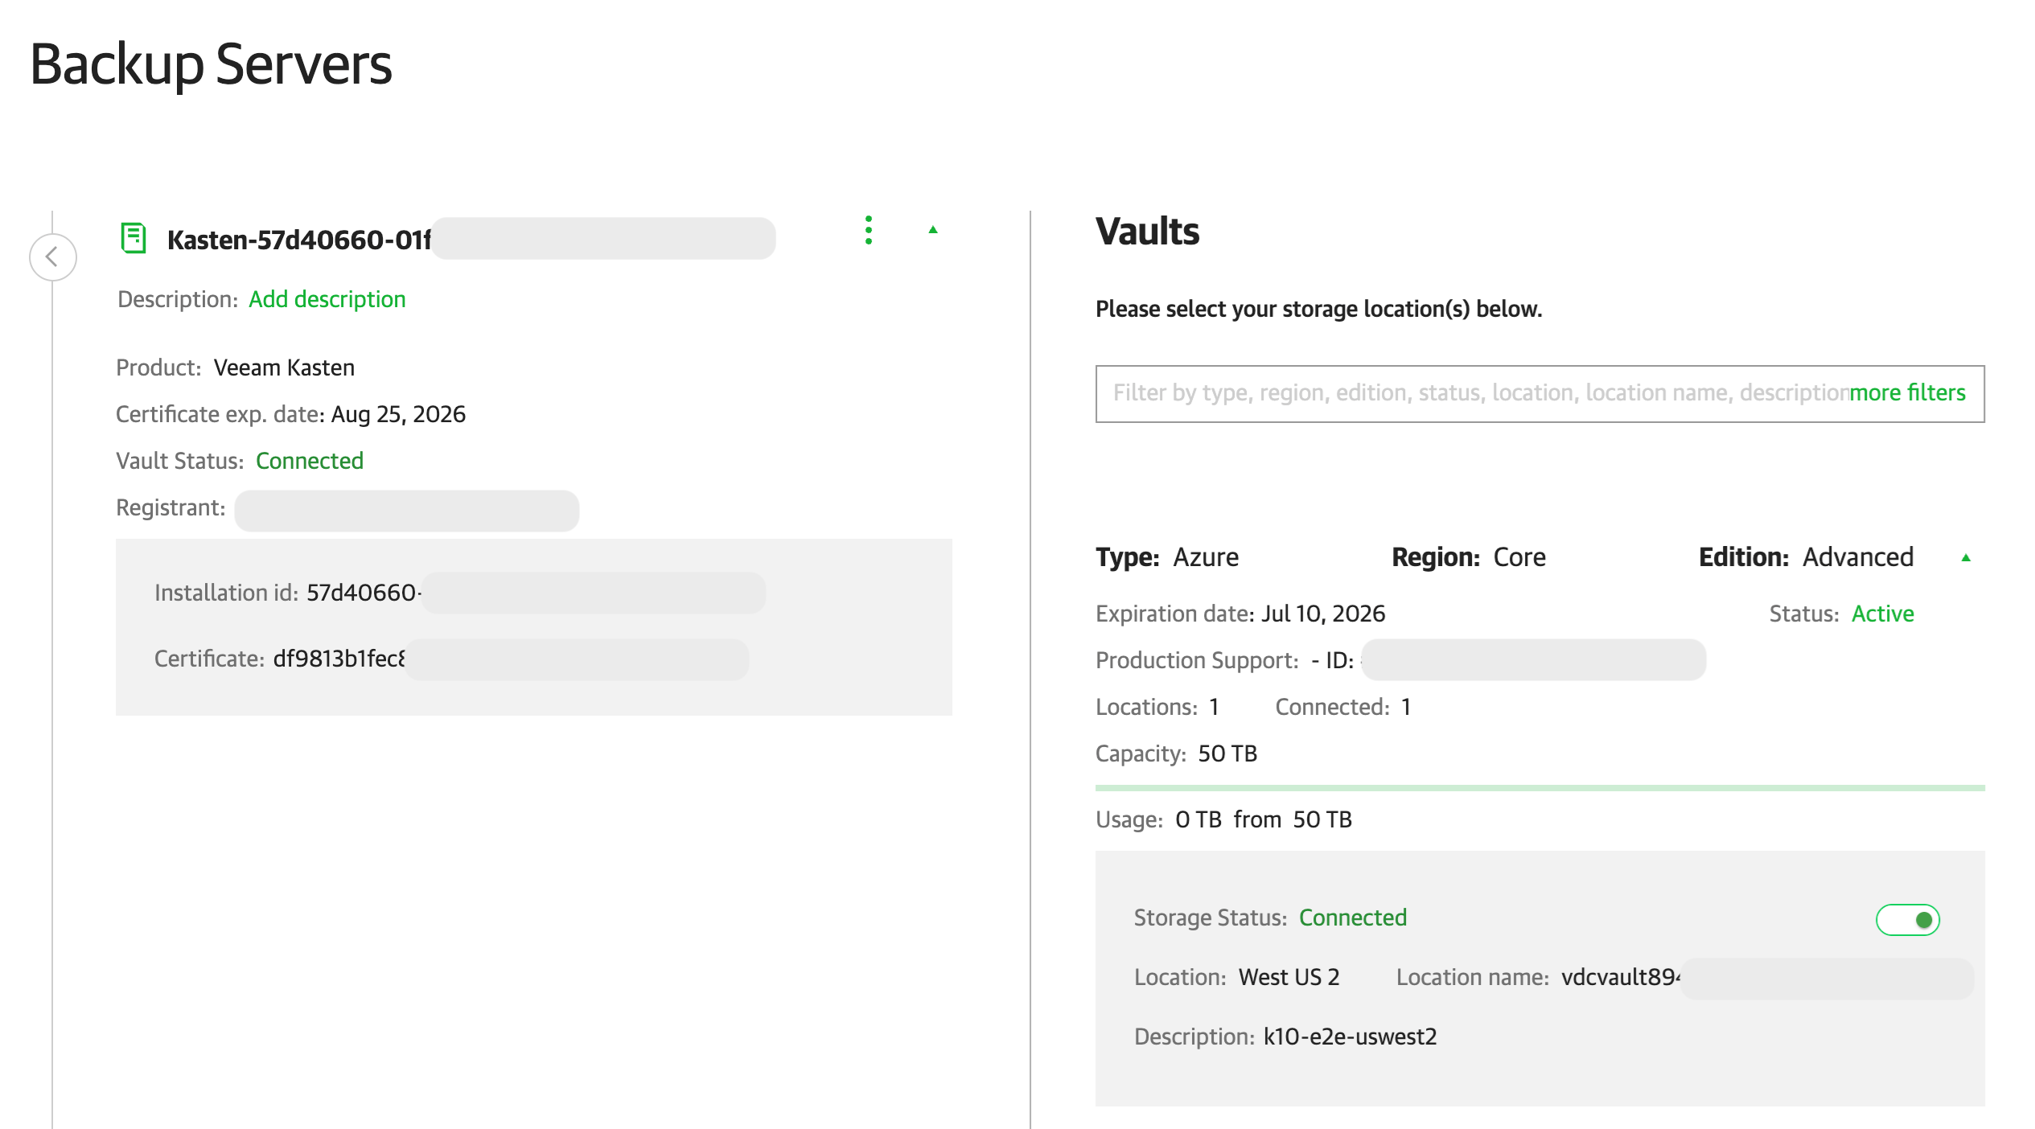Open the three-dot server options menu

(x=868, y=231)
